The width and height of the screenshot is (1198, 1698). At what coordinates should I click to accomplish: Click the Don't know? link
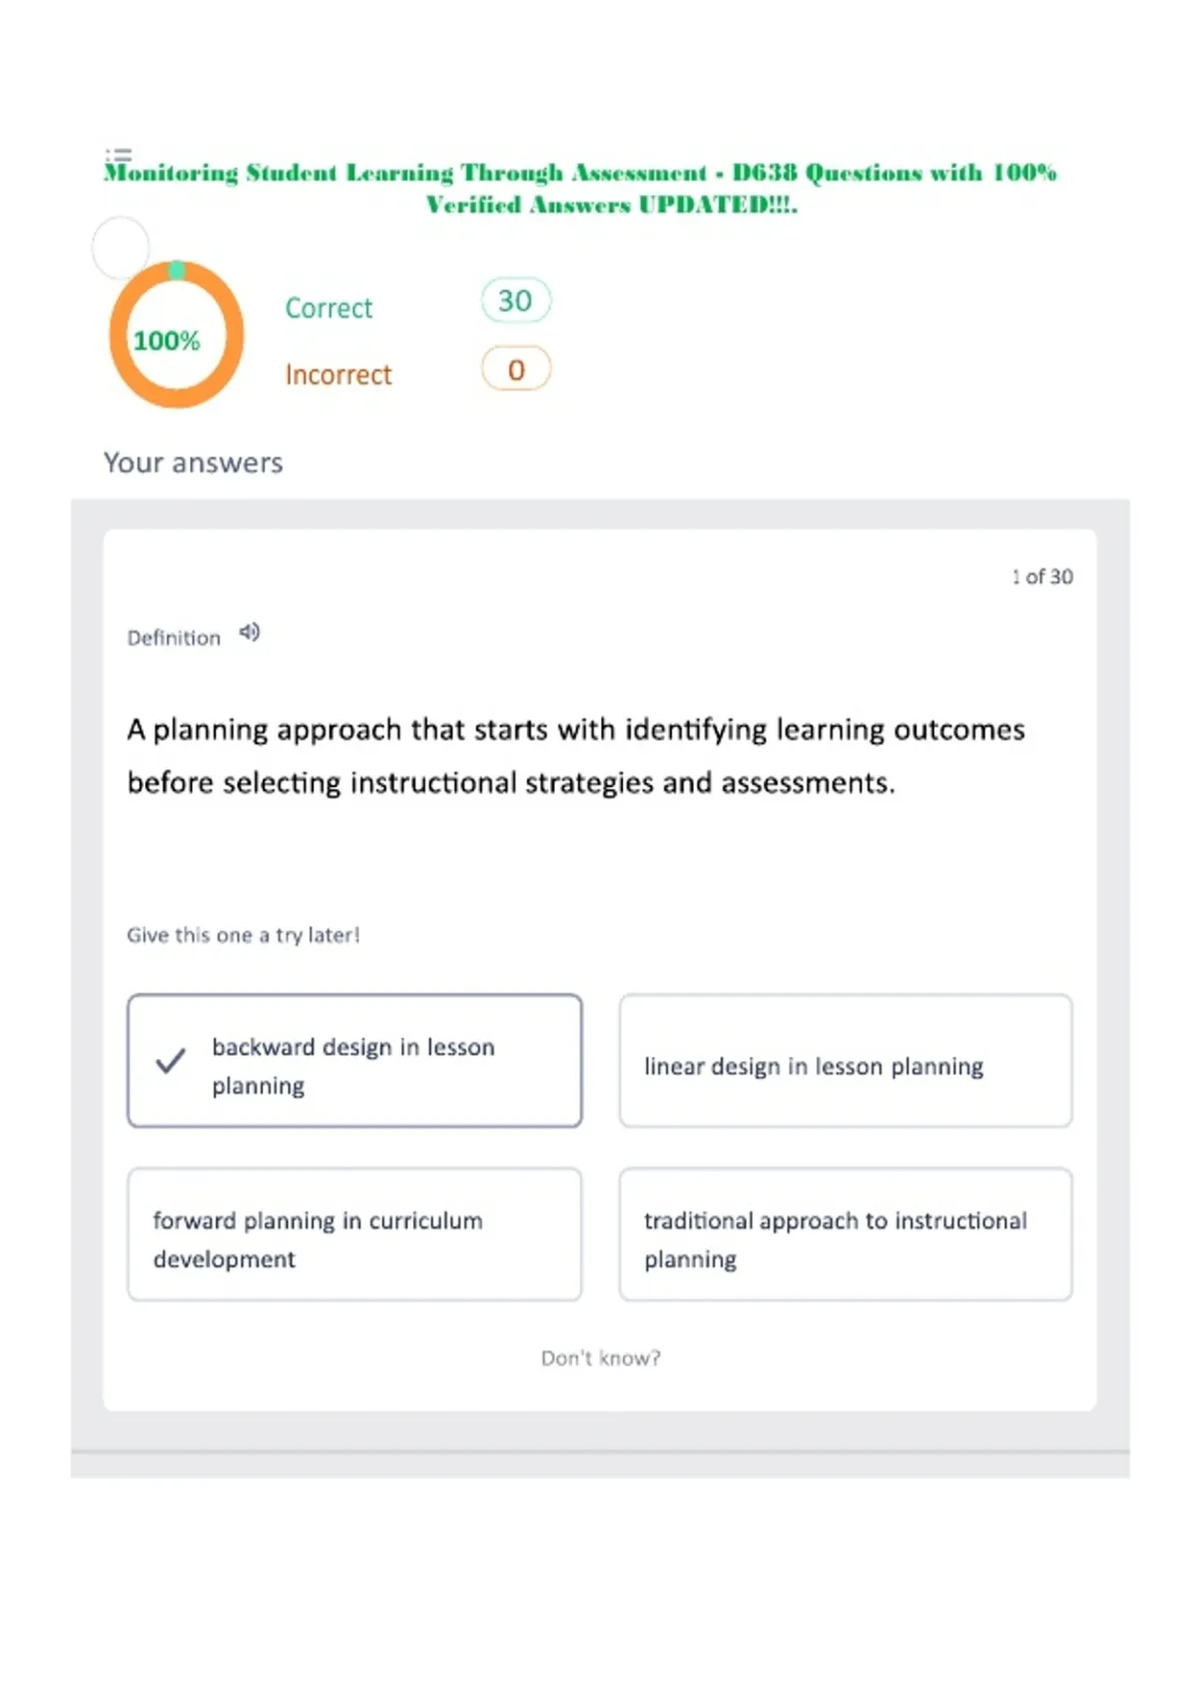click(600, 1358)
